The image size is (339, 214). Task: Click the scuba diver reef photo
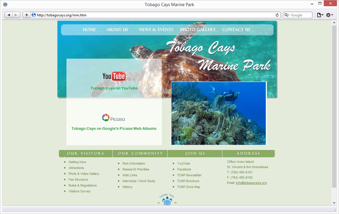[219, 113]
